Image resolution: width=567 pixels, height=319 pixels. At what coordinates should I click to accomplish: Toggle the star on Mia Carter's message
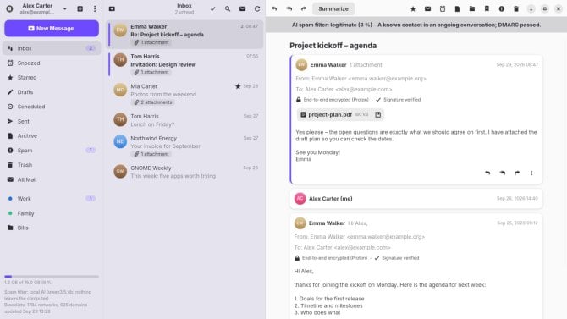(x=238, y=86)
